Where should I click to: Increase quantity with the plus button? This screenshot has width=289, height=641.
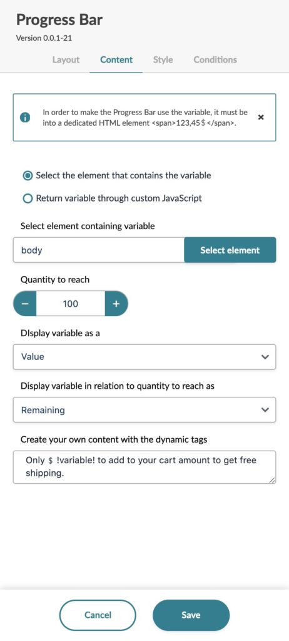(x=116, y=304)
